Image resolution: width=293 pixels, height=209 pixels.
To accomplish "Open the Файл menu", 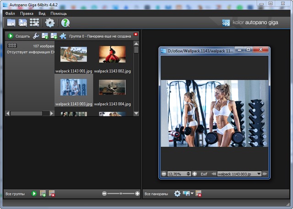I will pyautogui.click(x=10, y=14).
